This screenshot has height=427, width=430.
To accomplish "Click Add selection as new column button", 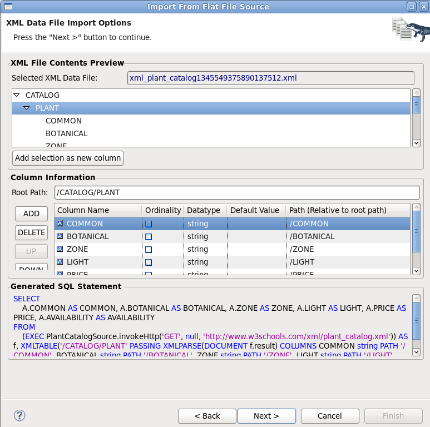I will [68, 158].
